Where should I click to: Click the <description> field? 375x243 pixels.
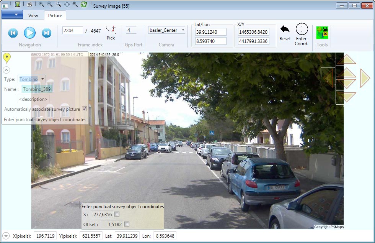tap(33, 99)
